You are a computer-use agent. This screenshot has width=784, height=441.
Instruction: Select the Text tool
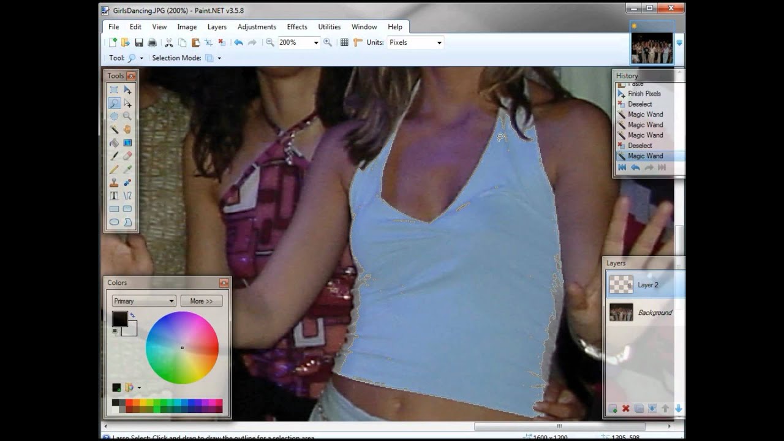pos(114,196)
